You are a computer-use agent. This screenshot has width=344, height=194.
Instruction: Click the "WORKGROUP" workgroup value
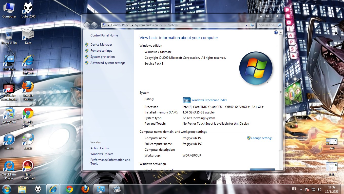coord(192,156)
